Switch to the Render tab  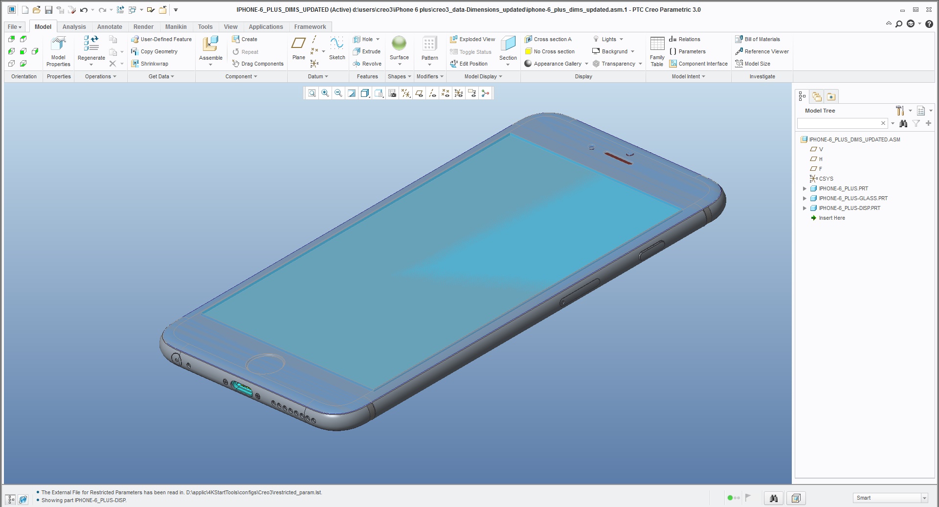pyautogui.click(x=143, y=27)
